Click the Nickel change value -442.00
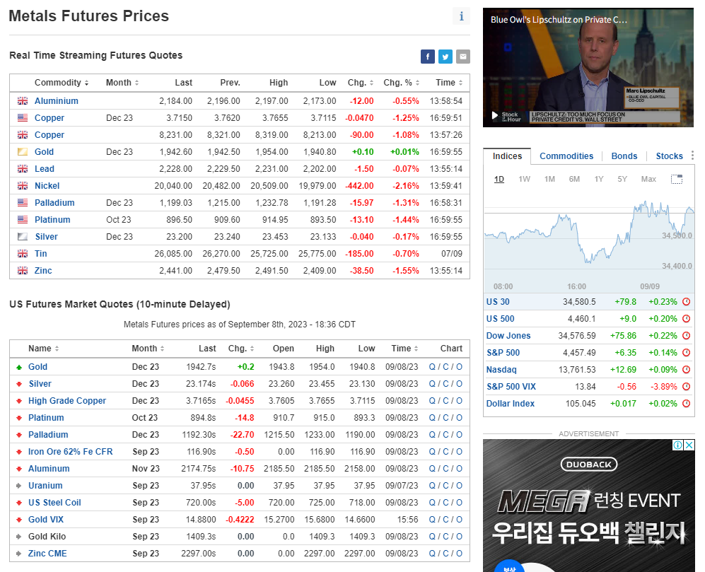Screen dimensions: 705x572 point(359,186)
